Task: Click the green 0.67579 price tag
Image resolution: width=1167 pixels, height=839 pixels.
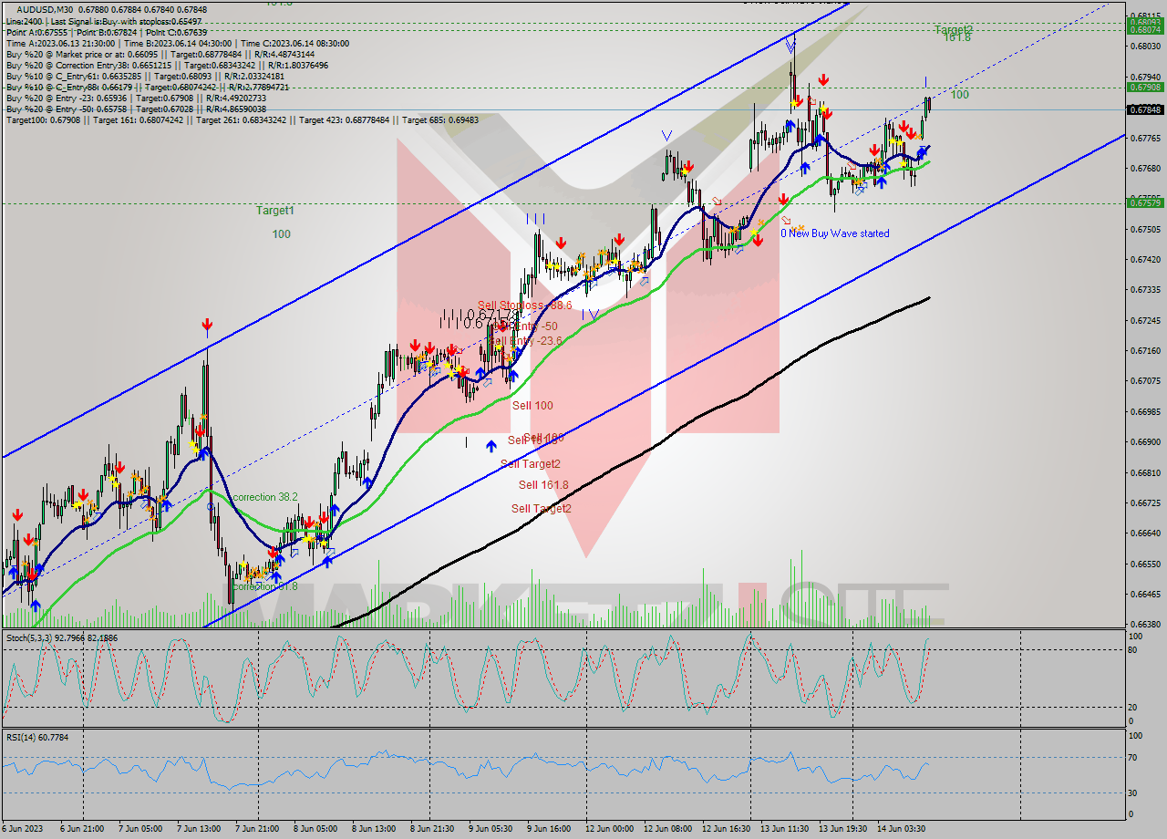Action: [1145, 203]
